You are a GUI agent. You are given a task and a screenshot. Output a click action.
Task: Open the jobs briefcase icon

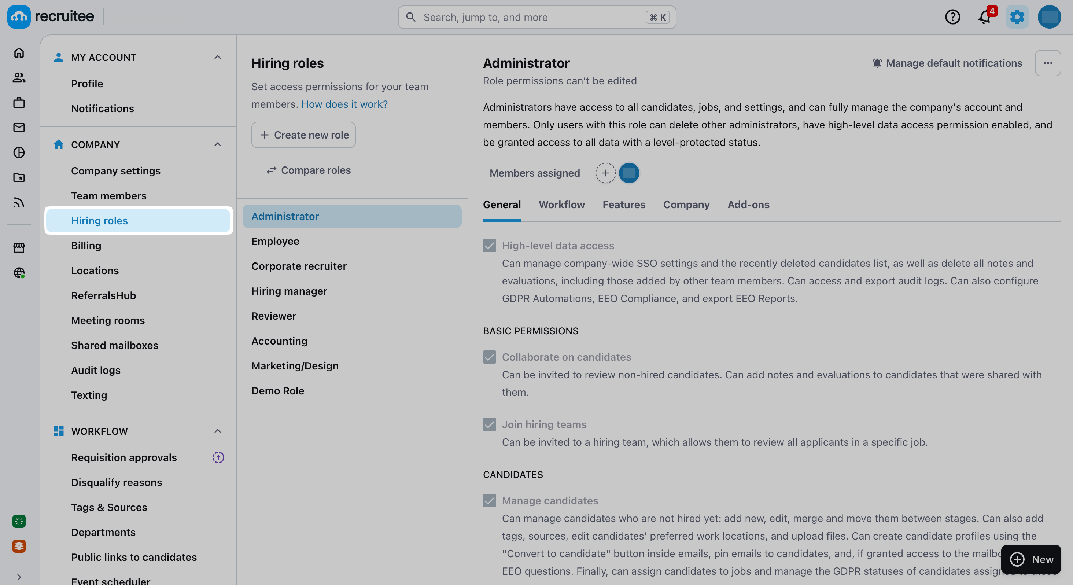[x=19, y=103]
